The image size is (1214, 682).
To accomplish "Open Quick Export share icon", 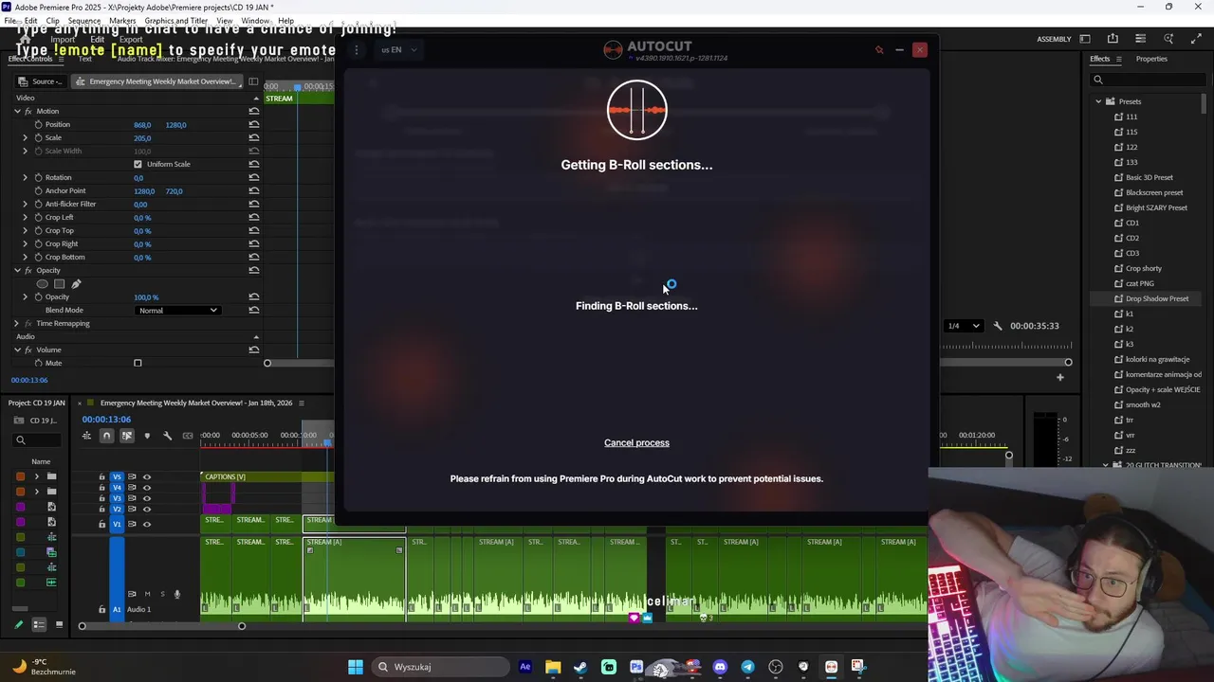I will (x=1113, y=39).
